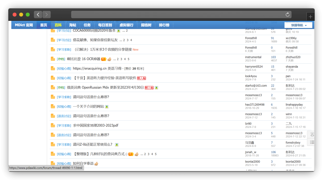Click scroll-to-top icon on right edge
323x180 pixels.
(312, 135)
